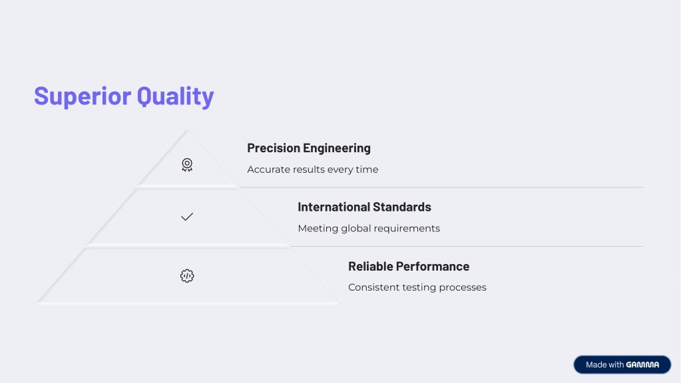This screenshot has width=681, height=383.
Task: Click the award ribbon icon in pyramid
Action: pyautogui.click(x=187, y=165)
